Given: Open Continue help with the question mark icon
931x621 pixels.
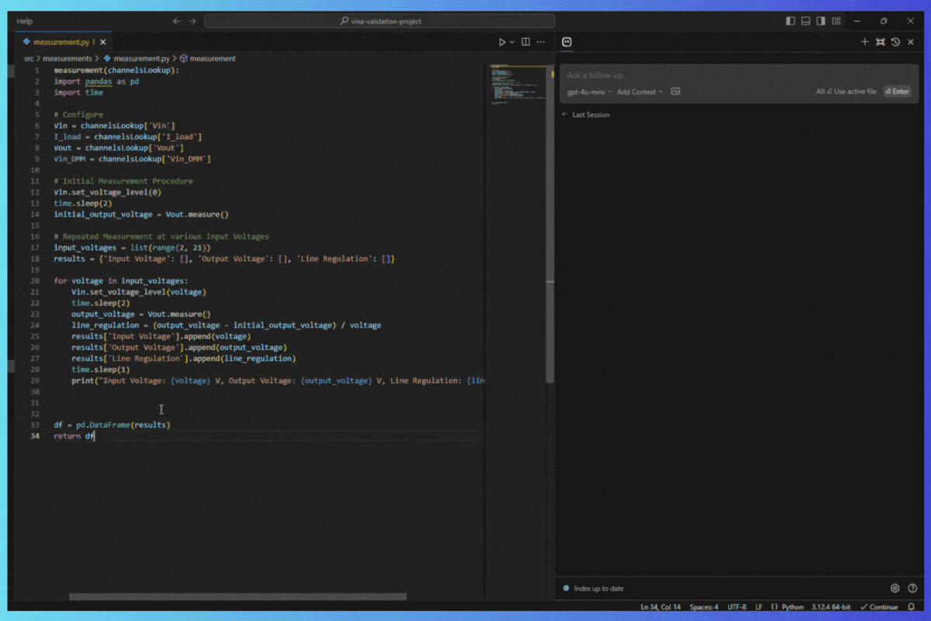Looking at the screenshot, I should [x=914, y=588].
